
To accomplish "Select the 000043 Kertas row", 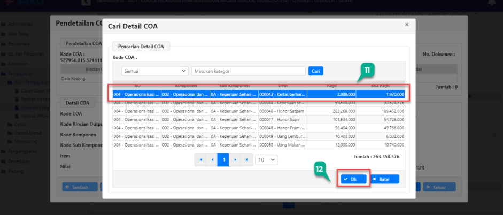I will tap(258, 95).
